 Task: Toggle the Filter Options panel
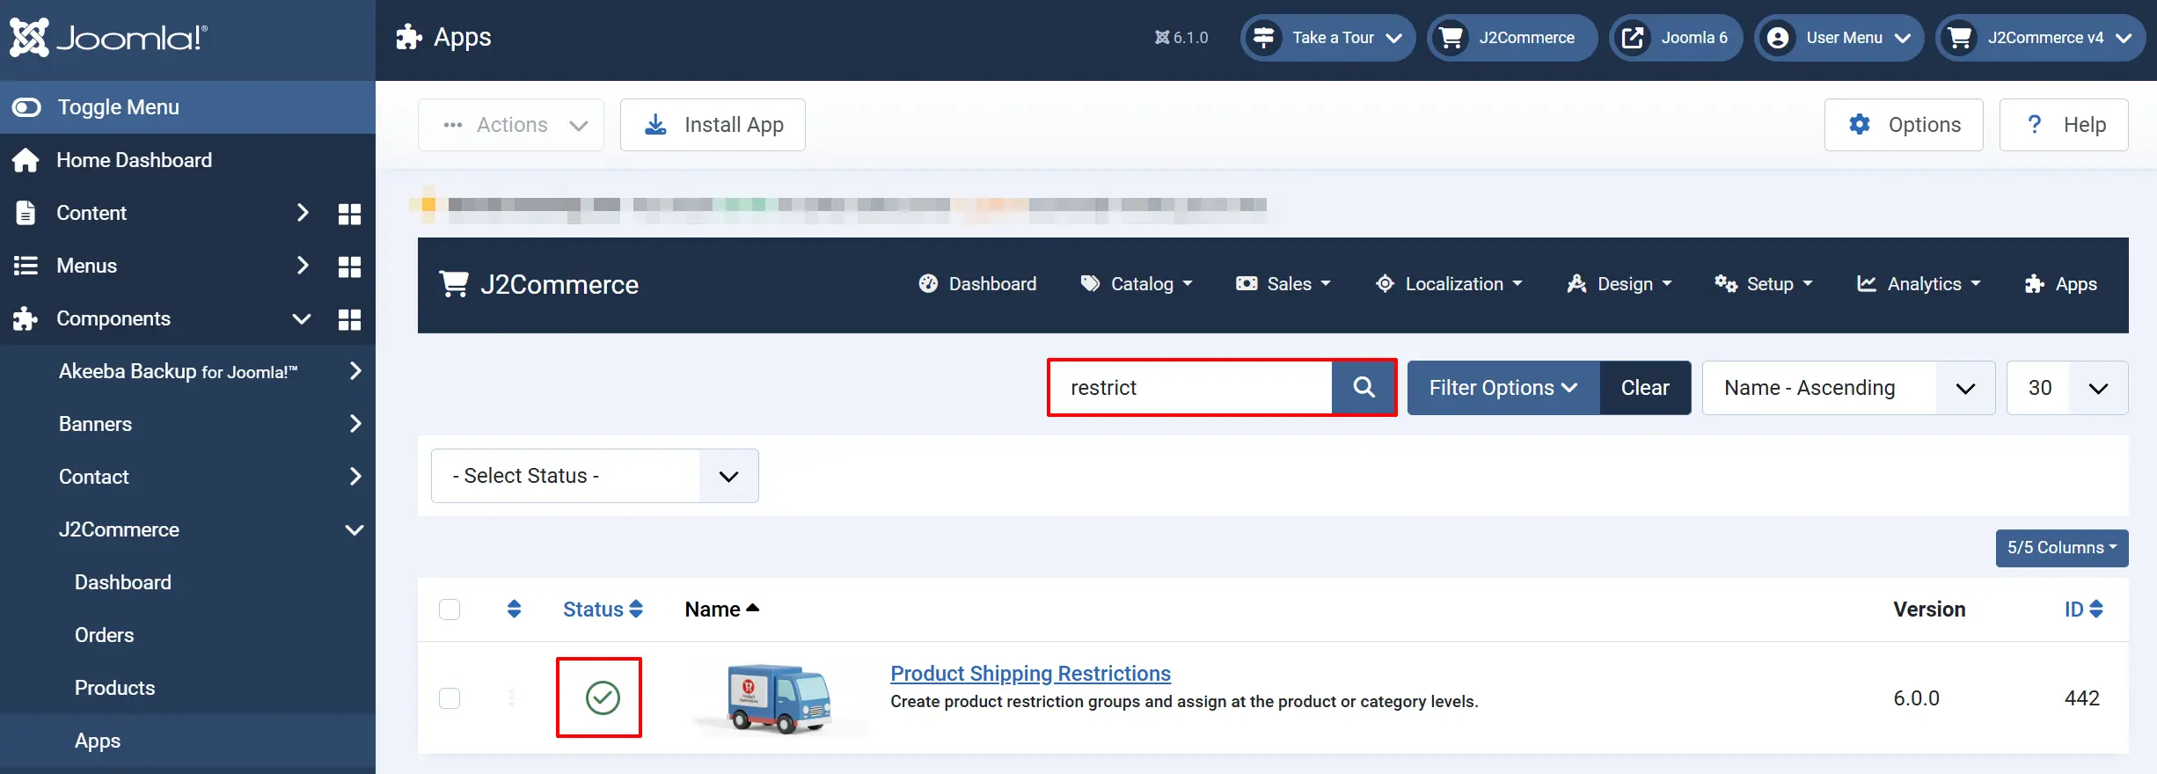pyautogui.click(x=1503, y=388)
